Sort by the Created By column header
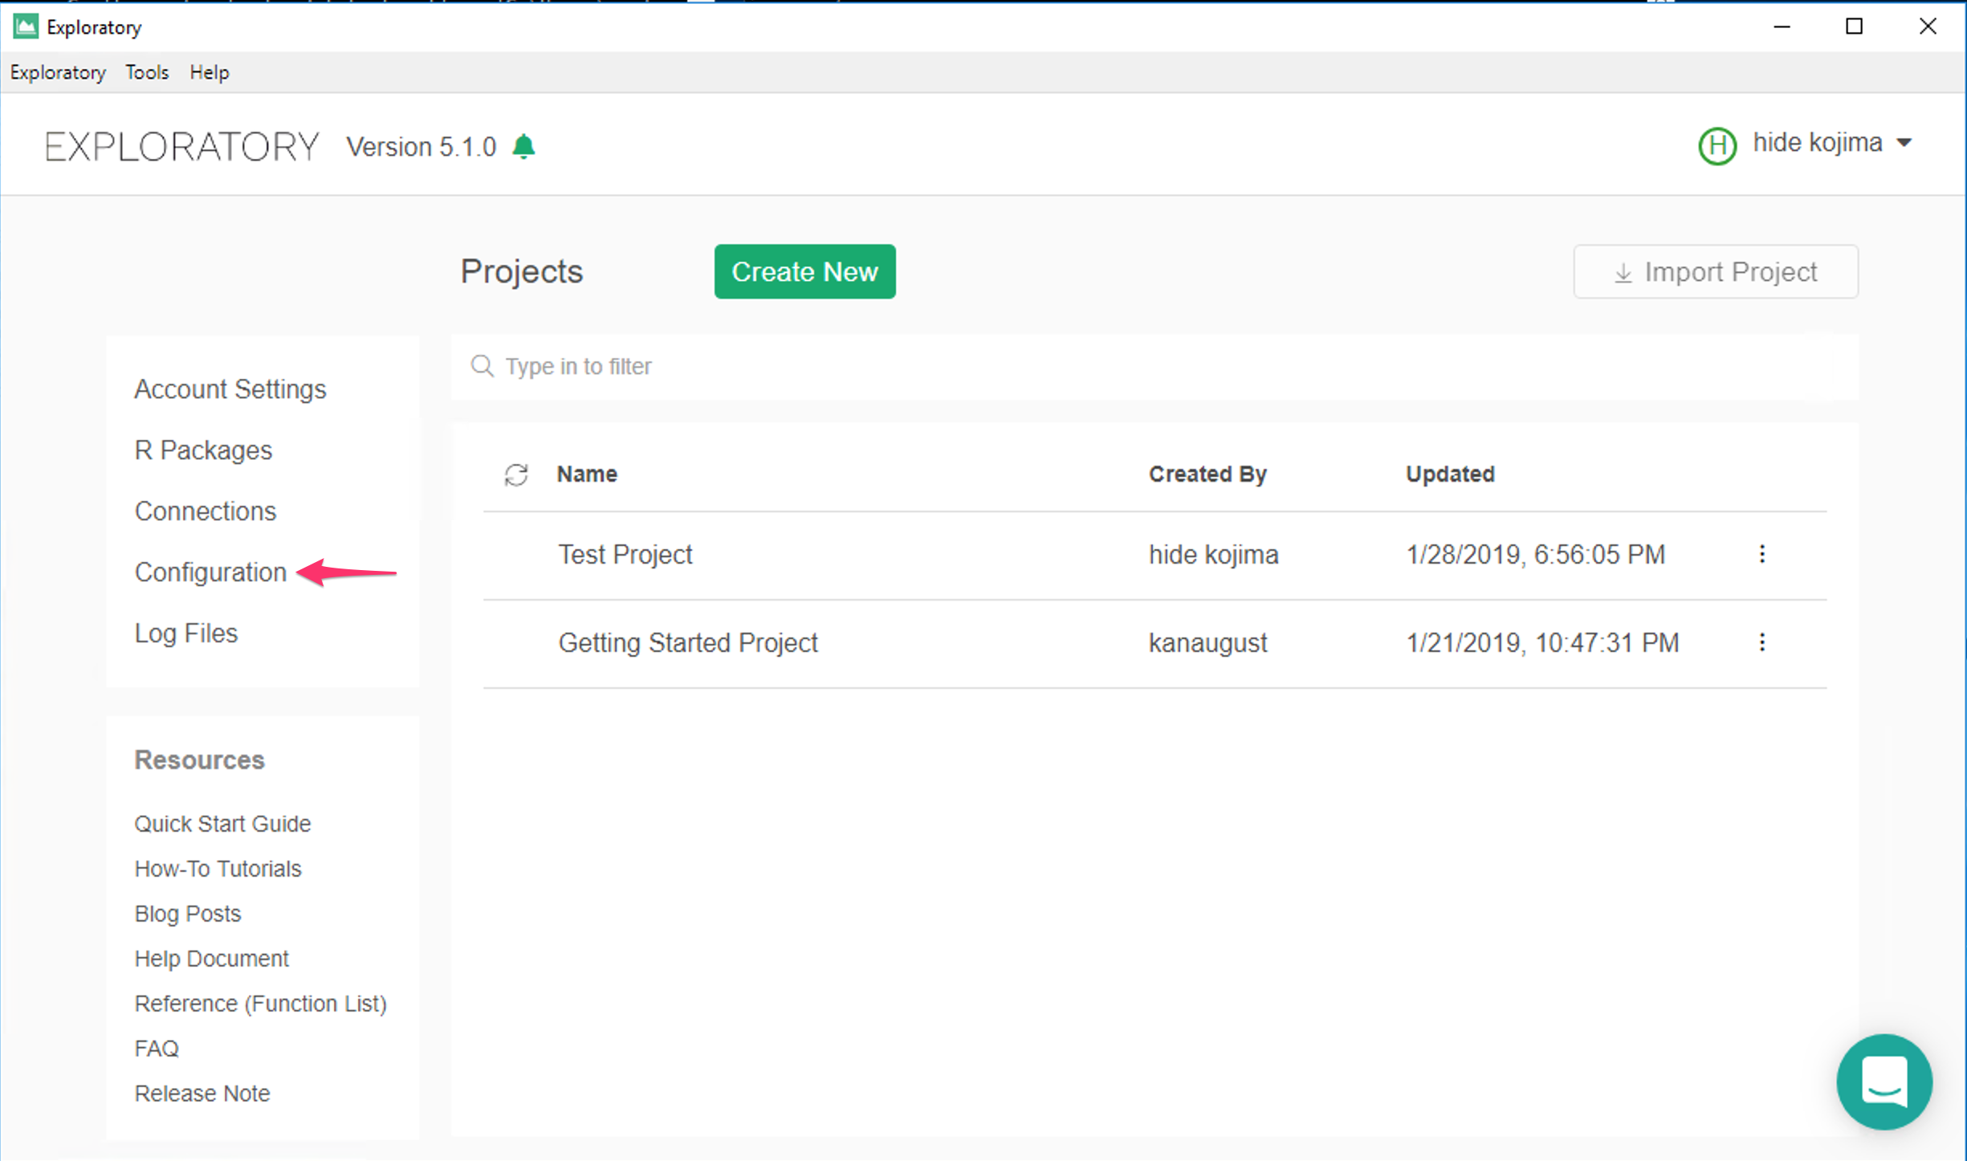 tap(1207, 475)
